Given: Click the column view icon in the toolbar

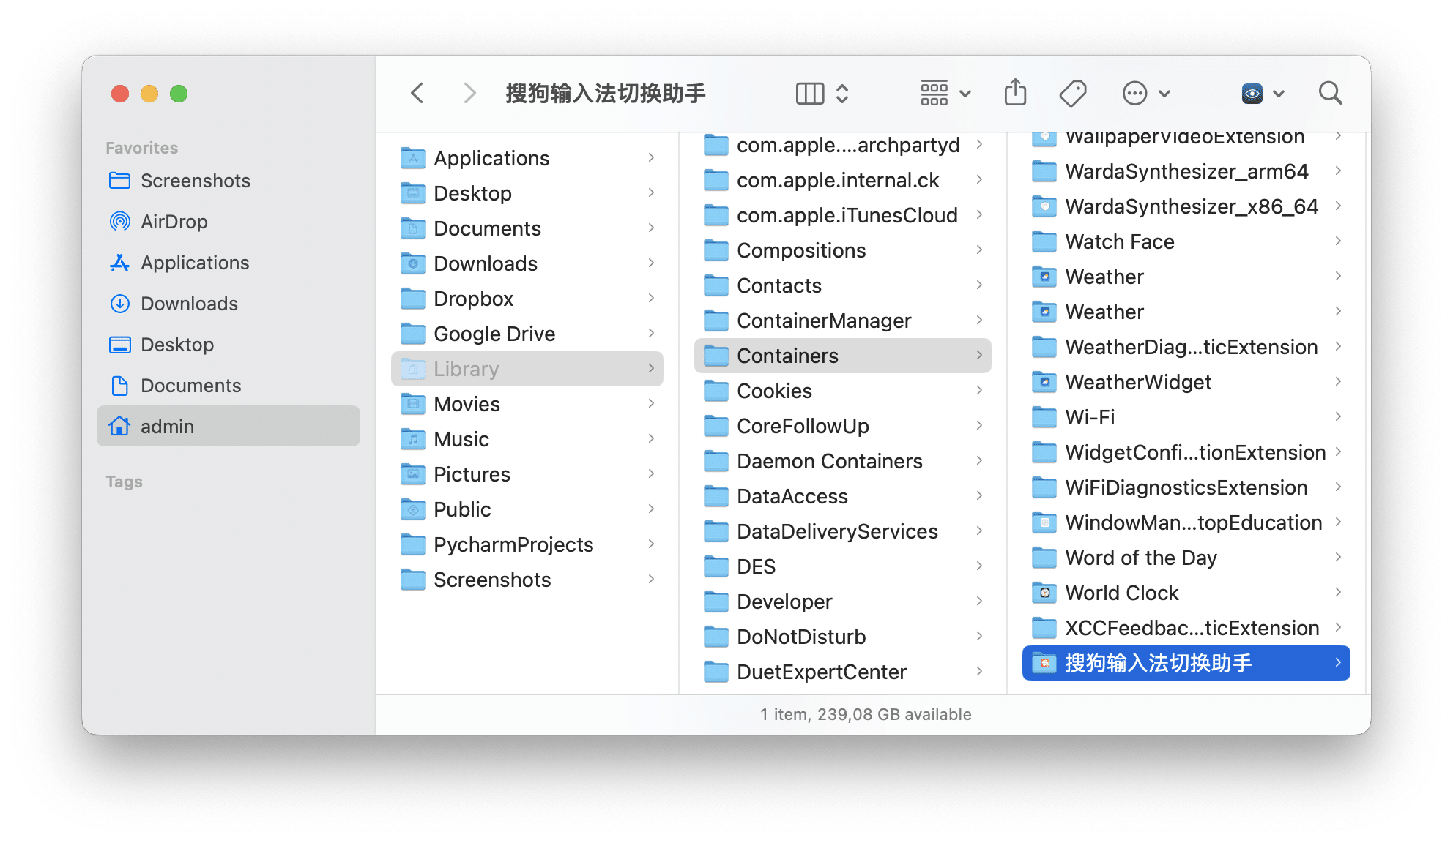Looking at the screenshot, I should click(x=809, y=93).
